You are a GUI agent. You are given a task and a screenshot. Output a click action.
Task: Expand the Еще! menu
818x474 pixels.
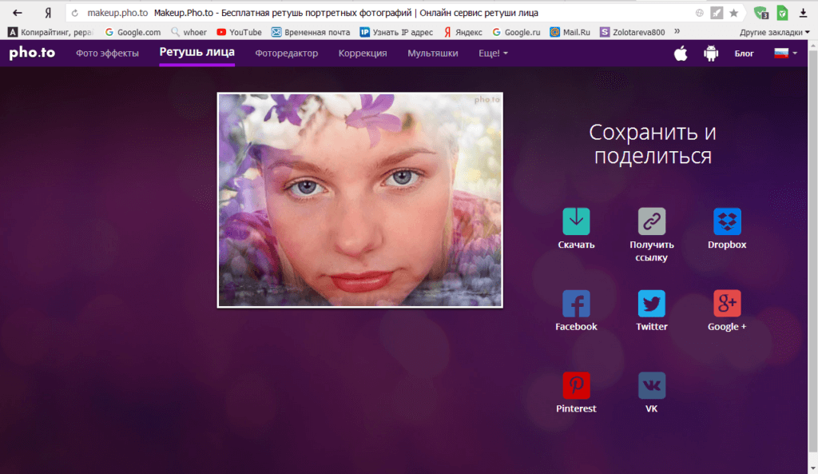[493, 54]
